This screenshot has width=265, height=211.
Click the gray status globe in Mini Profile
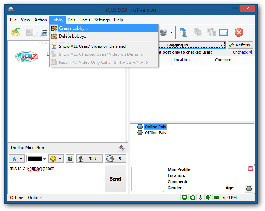click(x=249, y=189)
